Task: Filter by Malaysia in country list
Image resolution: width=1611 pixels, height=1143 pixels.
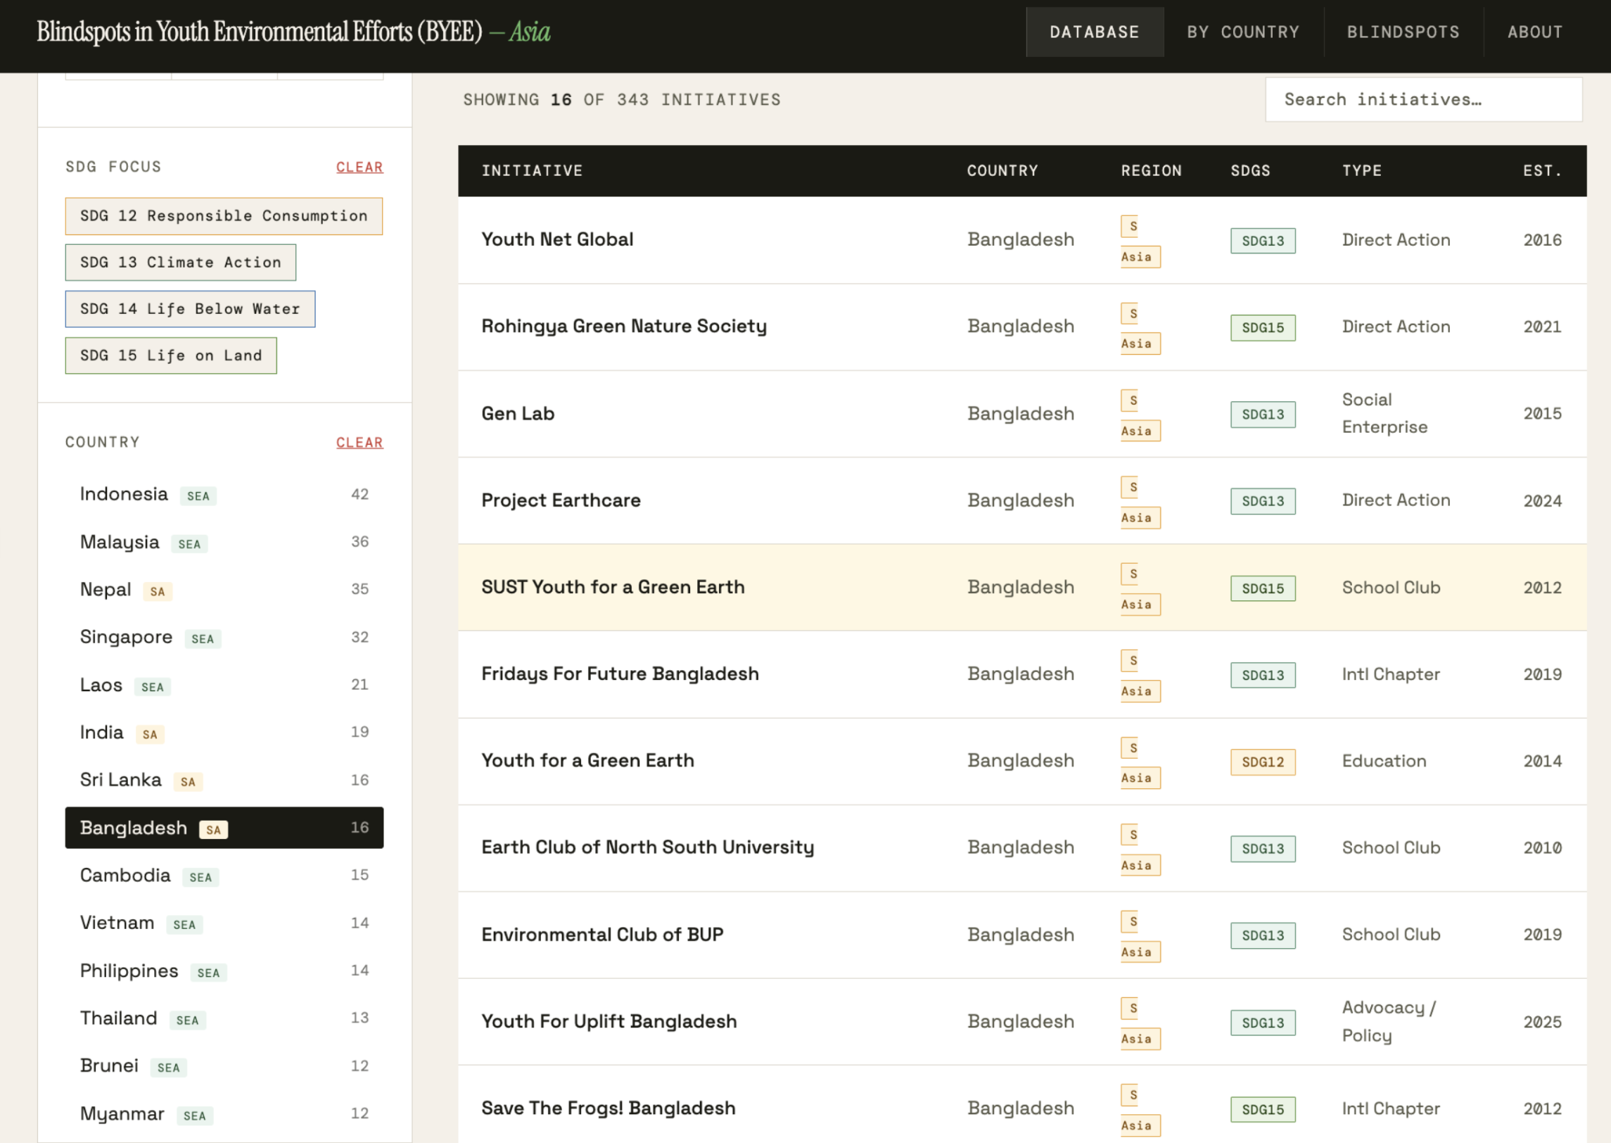Action: tap(224, 542)
